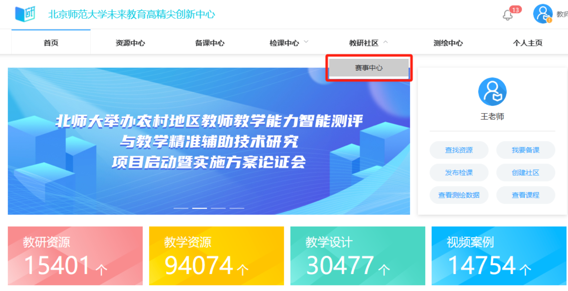Expand the 检课中心 dropdown chevron
This screenshot has width=568, height=291.
tap(306, 42)
